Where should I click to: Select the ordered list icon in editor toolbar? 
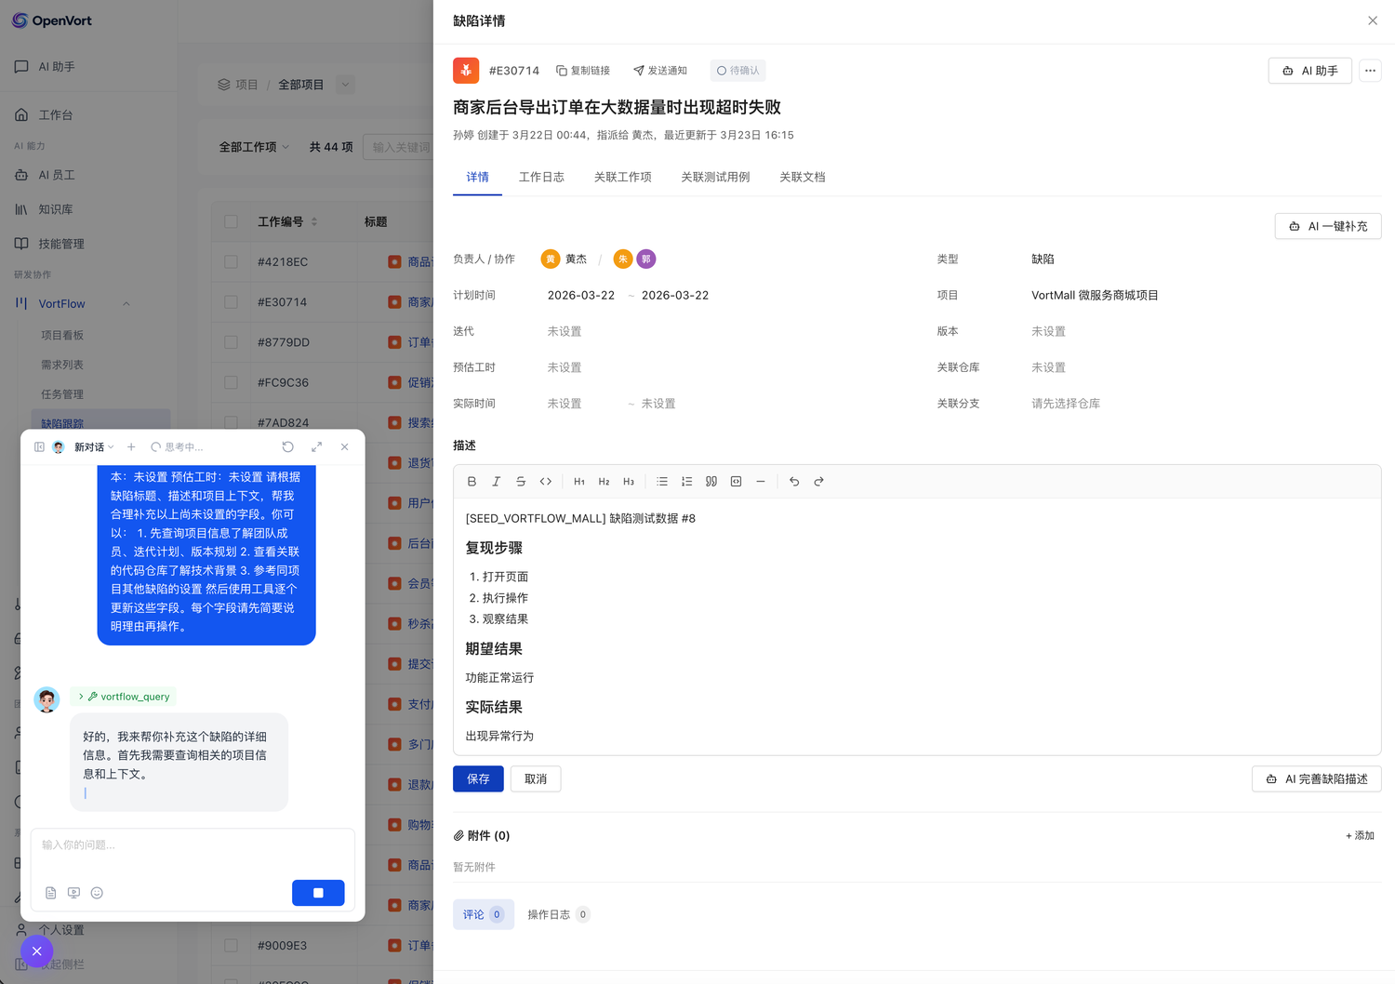coord(687,481)
